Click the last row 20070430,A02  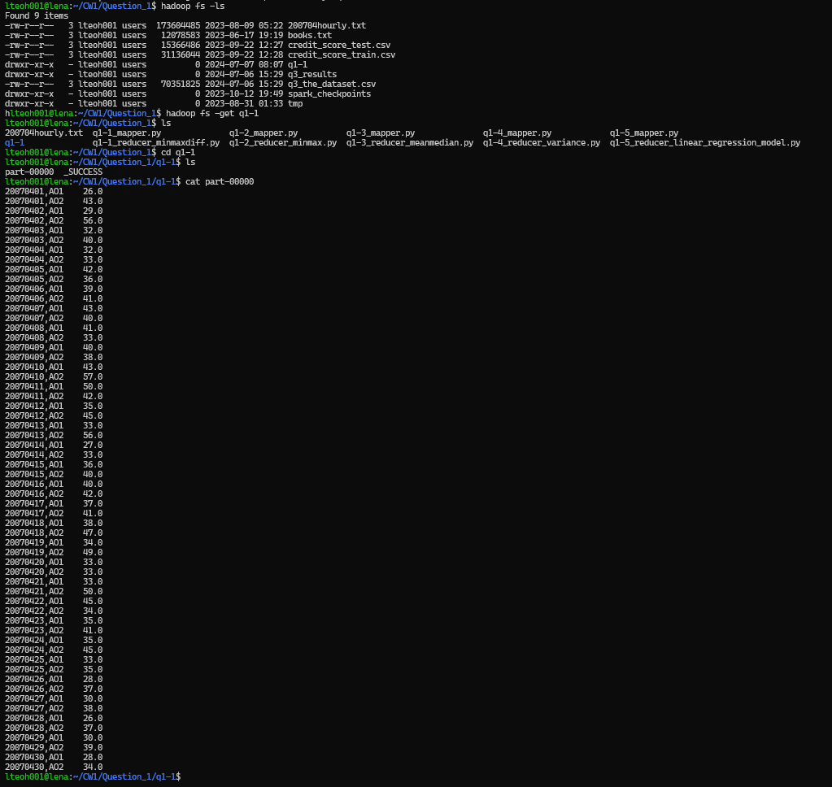(54, 767)
